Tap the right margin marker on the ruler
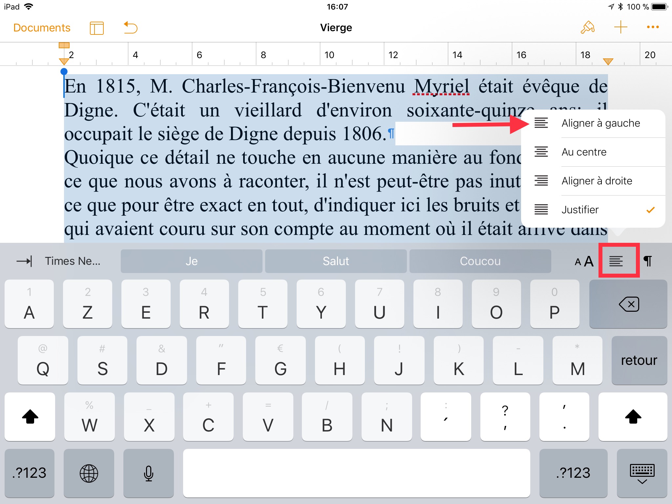The image size is (672, 504). click(x=608, y=61)
